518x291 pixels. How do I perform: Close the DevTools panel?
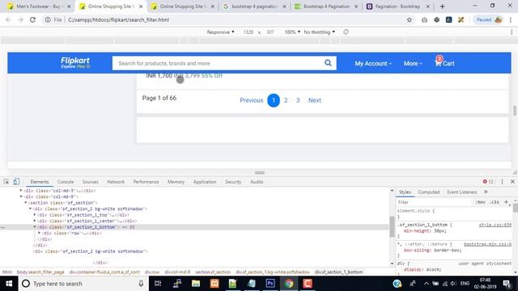click(512, 182)
